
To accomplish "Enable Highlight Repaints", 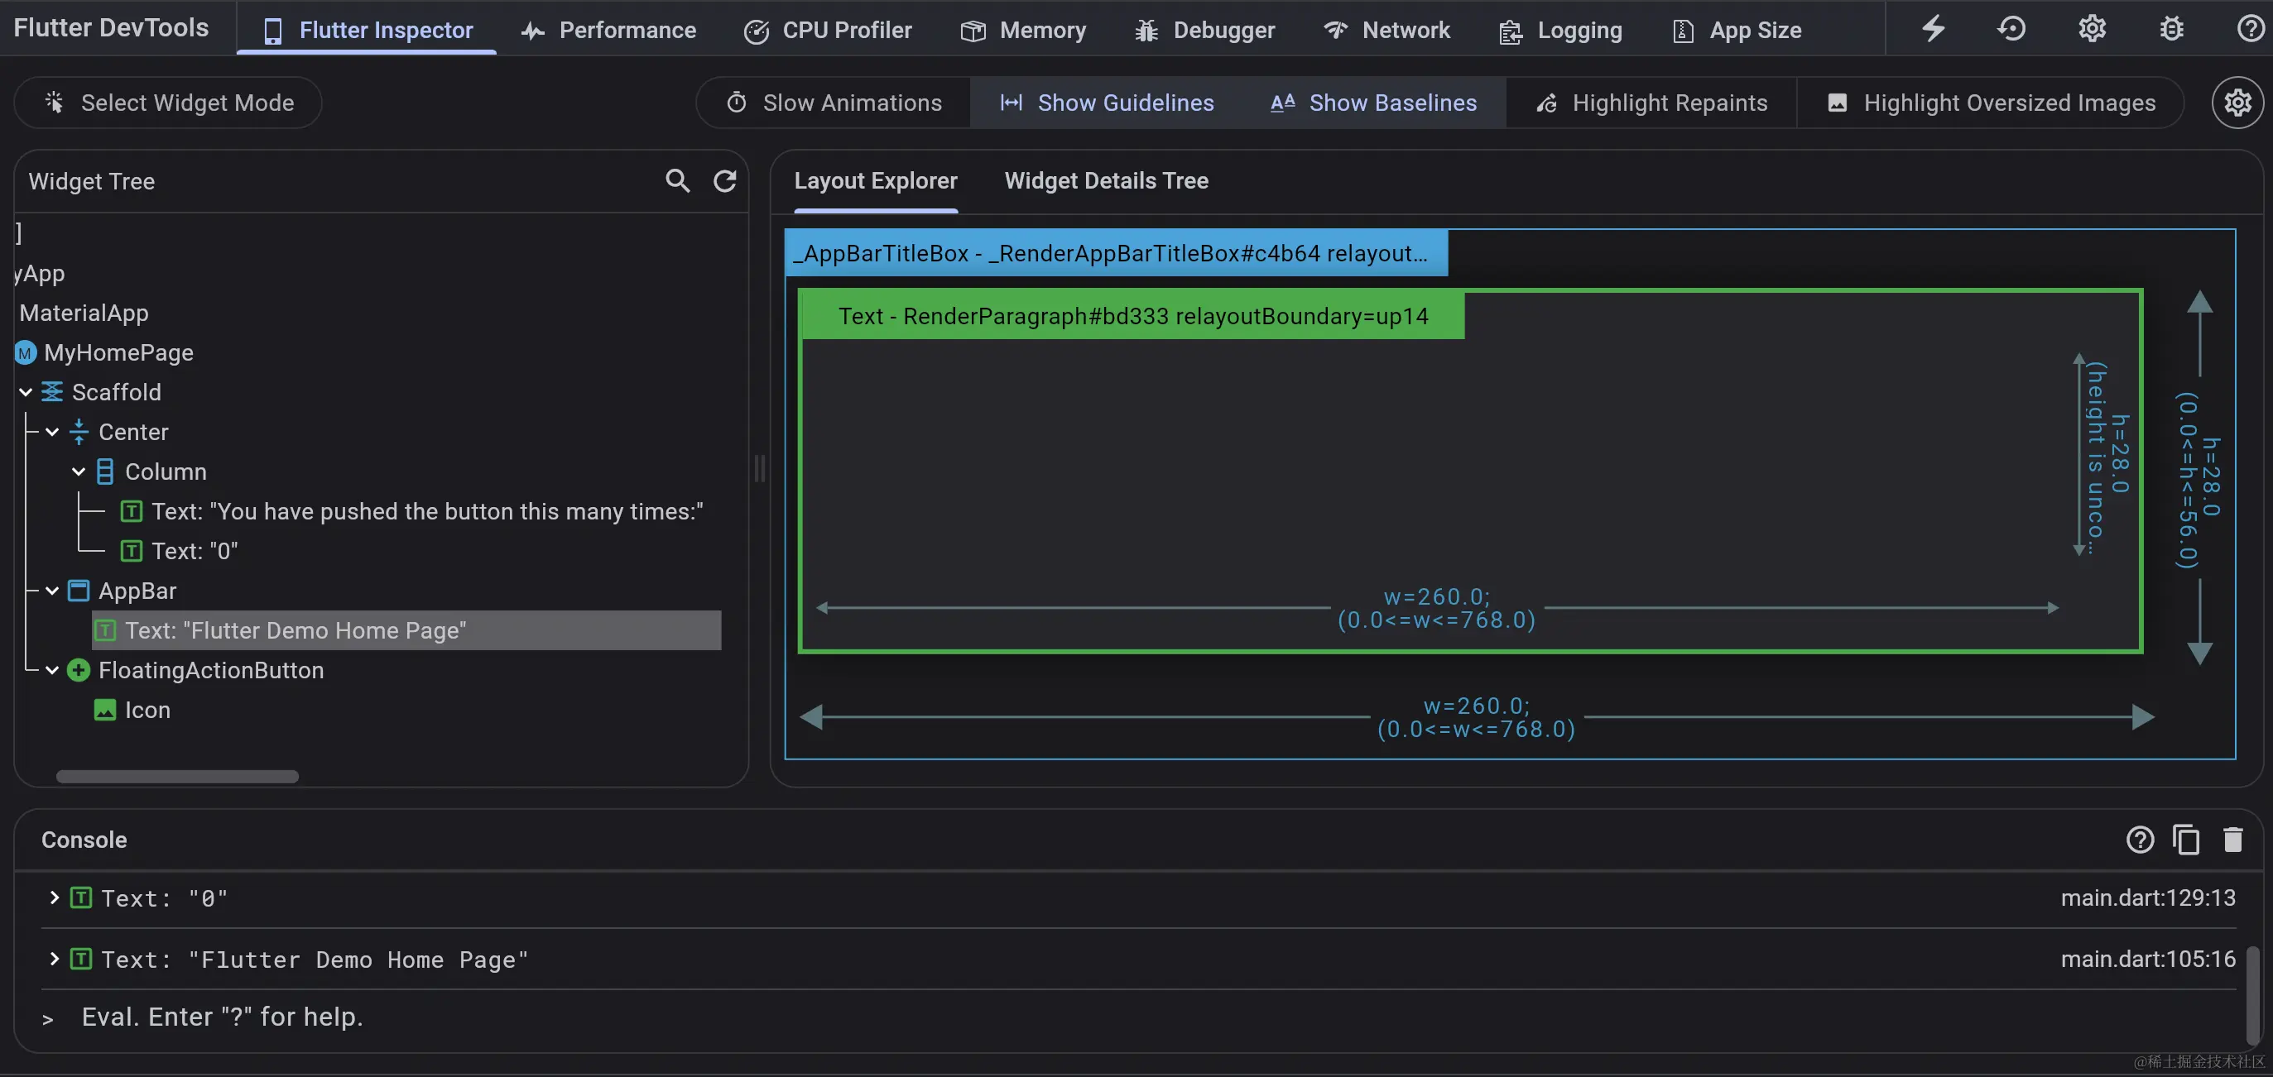I will pos(1651,103).
